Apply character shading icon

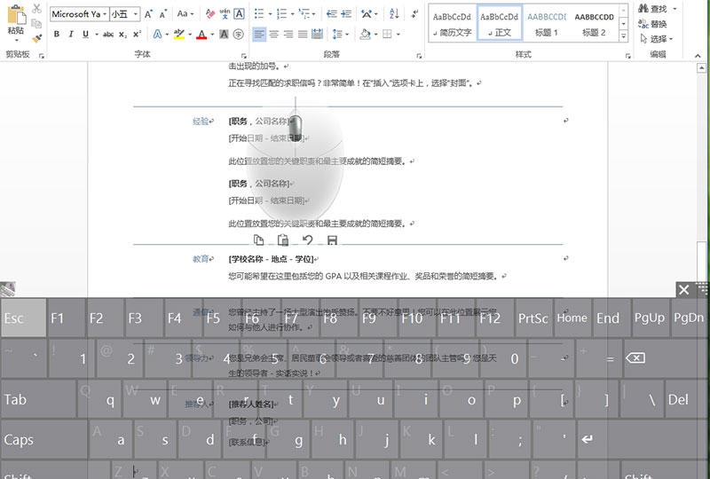pyautogui.click(x=224, y=34)
